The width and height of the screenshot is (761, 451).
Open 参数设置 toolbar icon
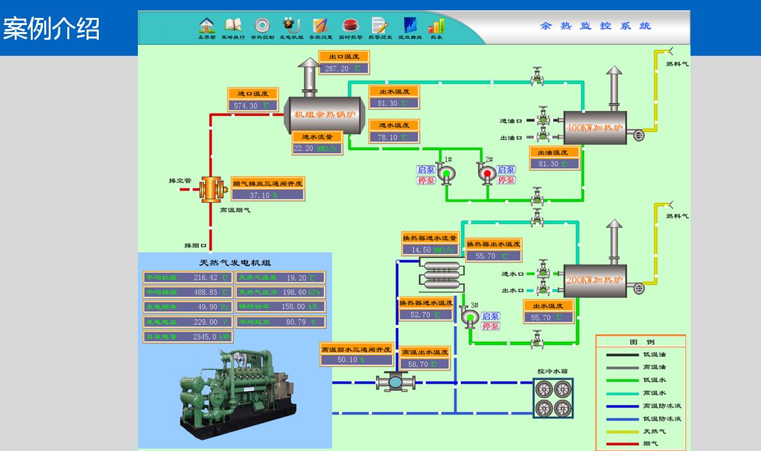coord(320,26)
